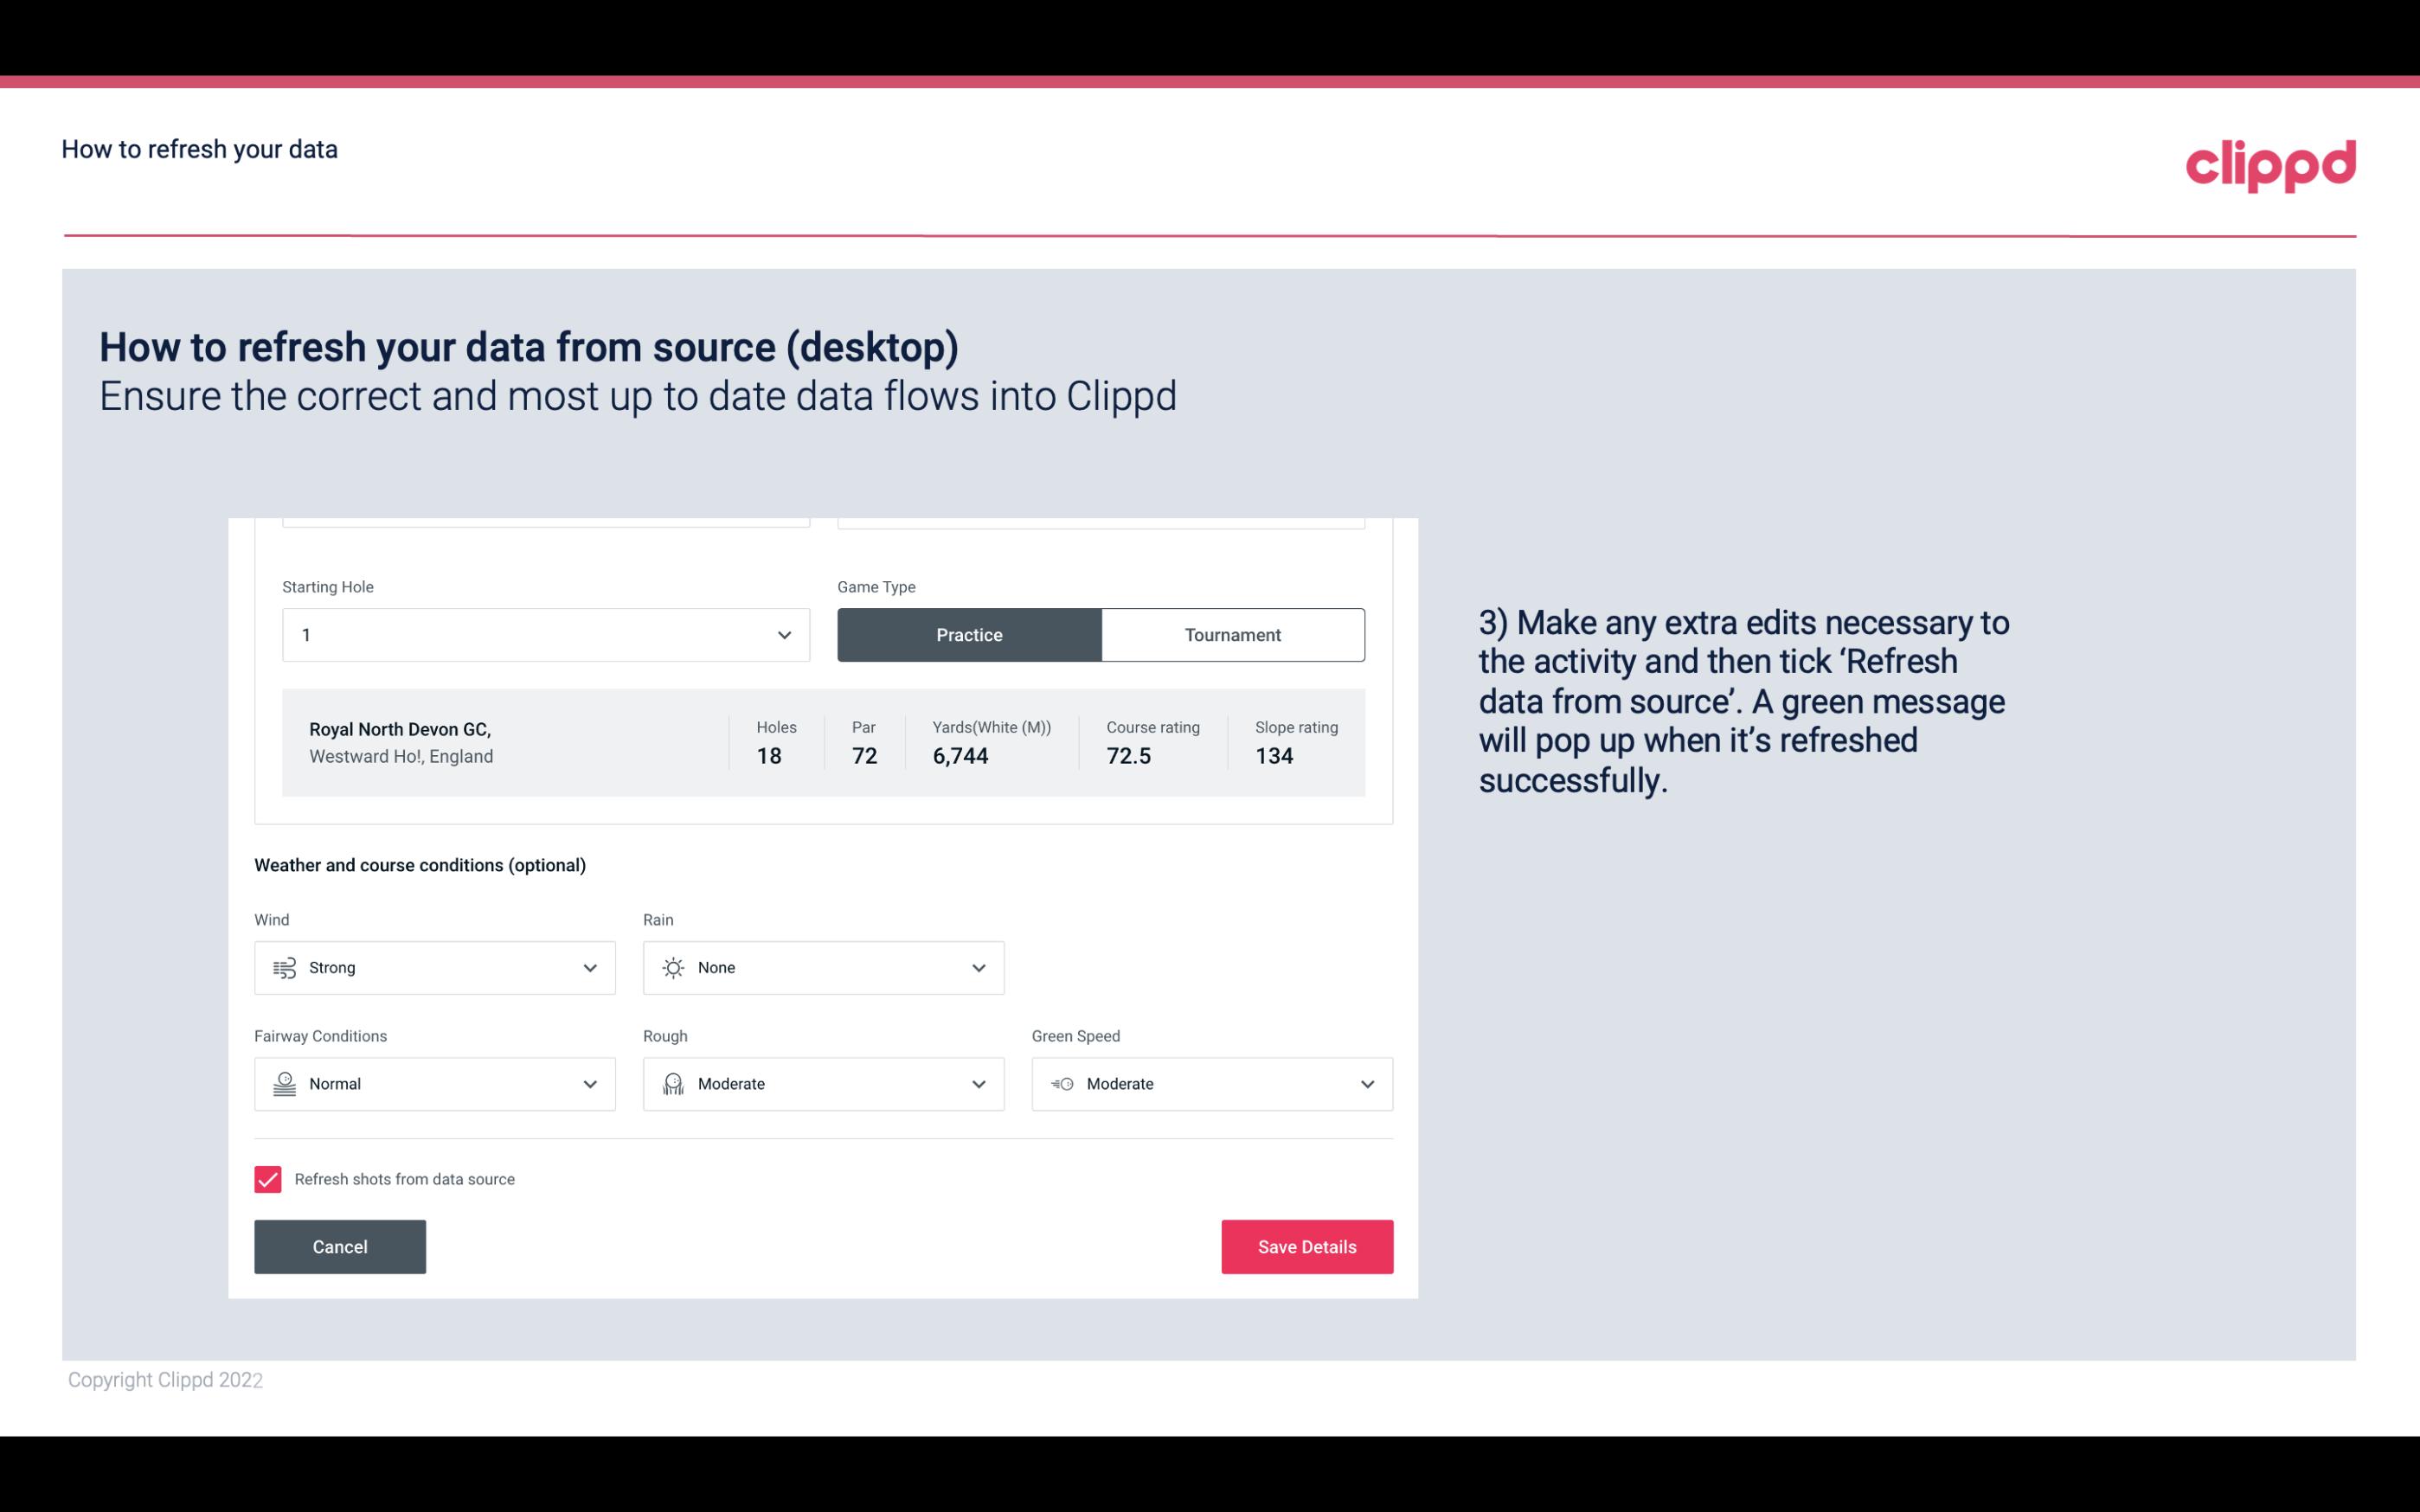Select the Practice game type toggle
This screenshot has width=2420, height=1512.
tap(969, 634)
